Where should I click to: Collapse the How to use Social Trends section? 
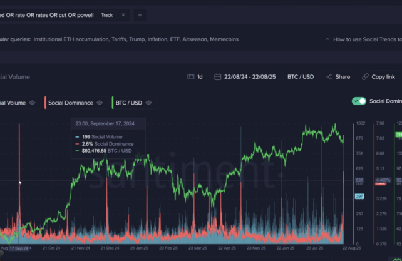pyautogui.click(x=327, y=39)
